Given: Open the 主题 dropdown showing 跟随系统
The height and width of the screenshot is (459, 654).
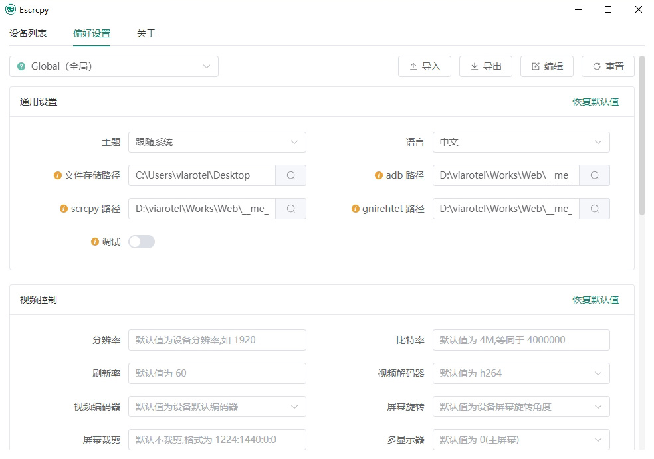Looking at the screenshot, I should click(217, 142).
